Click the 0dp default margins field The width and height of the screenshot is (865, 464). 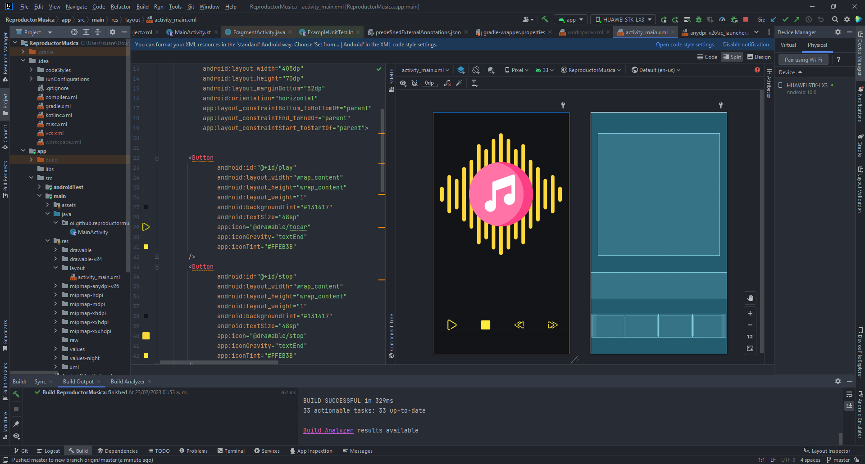click(x=429, y=83)
